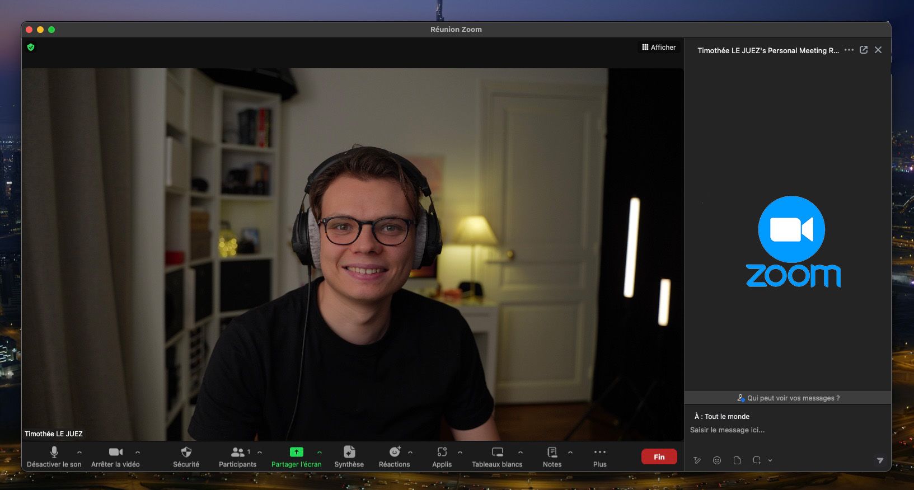Start sharing with Partager l'écran

pyautogui.click(x=296, y=456)
